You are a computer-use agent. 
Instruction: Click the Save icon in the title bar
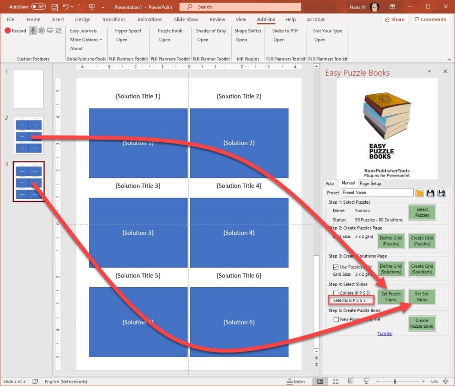55,7
